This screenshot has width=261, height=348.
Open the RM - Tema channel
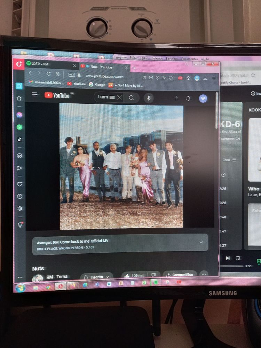pyautogui.click(x=57, y=277)
